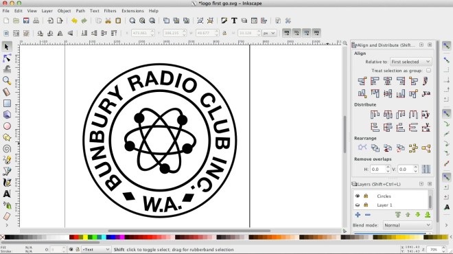Open the Blend mode dropdown

point(407,225)
